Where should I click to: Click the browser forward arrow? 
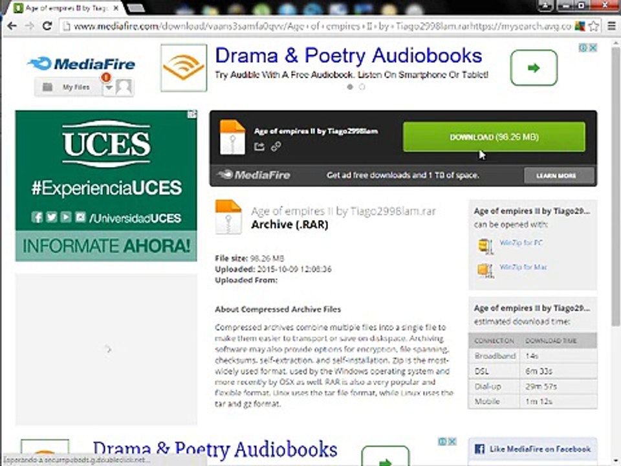[29, 26]
